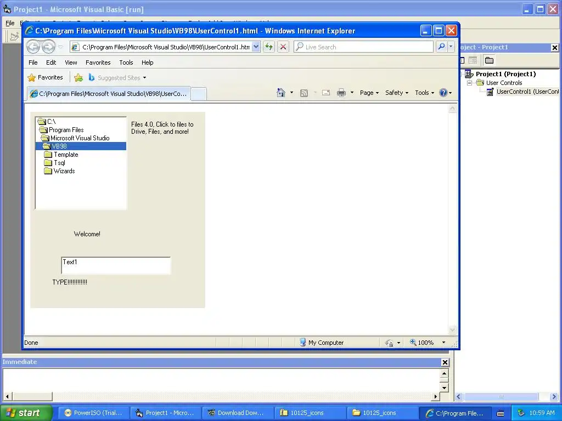This screenshot has width=562, height=421.
Task: Click inside the Immediate window text area
Action: point(222,380)
